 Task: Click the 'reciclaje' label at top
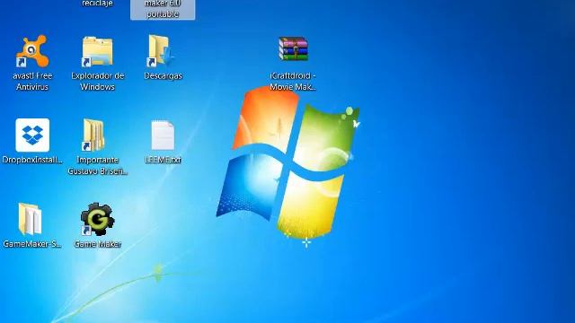point(97,4)
